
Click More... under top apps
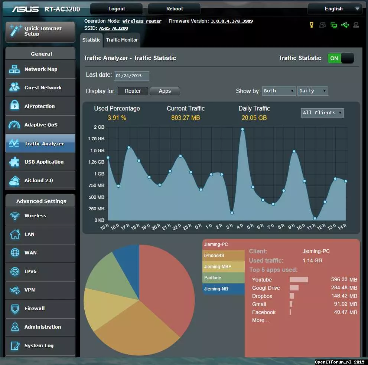[260, 320]
